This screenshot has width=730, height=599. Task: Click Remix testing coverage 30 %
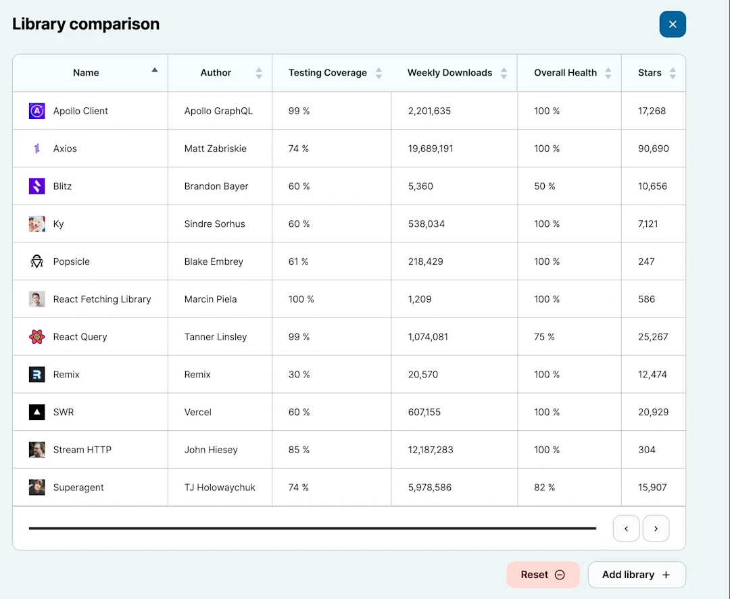pos(299,374)
